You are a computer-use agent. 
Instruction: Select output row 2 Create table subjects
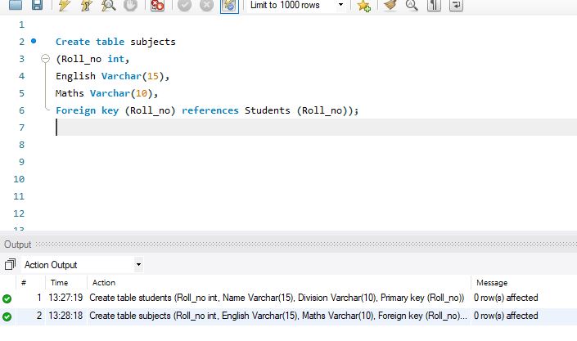288,316
